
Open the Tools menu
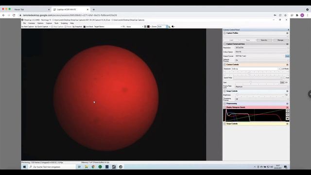coord(56,23)
